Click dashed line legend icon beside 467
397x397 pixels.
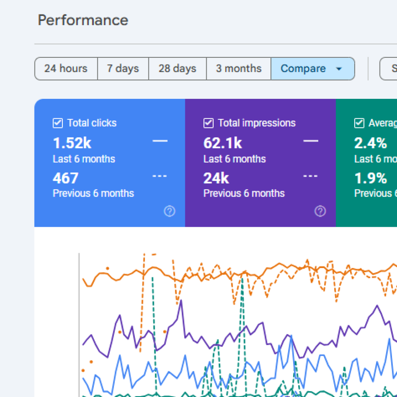(160, 176)
